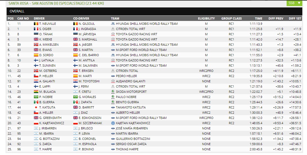The height and width of the screenshot is (155, 307).
Task: Click driver name O. TÄNAK
Action: (x=46, y=34)
